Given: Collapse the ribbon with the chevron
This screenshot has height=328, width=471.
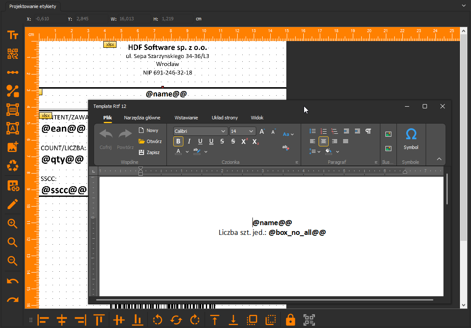Looking at the screenshot, I should tap(439, 159).
